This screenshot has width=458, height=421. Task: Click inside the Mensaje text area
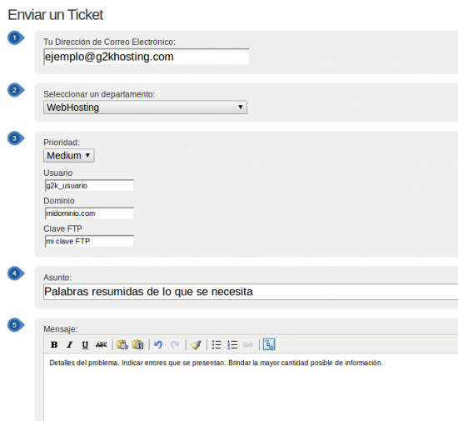pos(251,388)
